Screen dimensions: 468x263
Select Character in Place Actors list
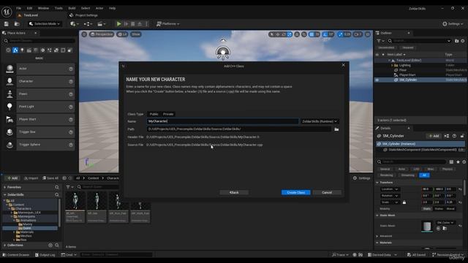click(39, 81)
